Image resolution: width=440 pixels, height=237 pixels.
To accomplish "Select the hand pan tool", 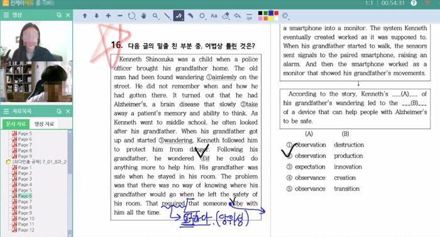I will click(x=144, y=16).
